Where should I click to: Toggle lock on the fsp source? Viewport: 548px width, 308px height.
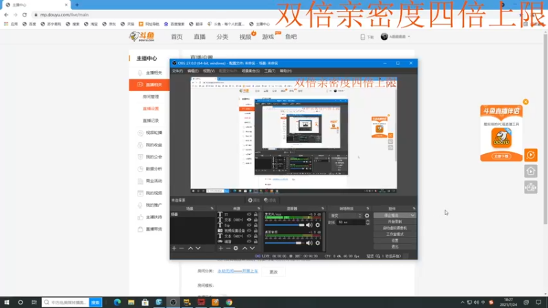point(256,225)
